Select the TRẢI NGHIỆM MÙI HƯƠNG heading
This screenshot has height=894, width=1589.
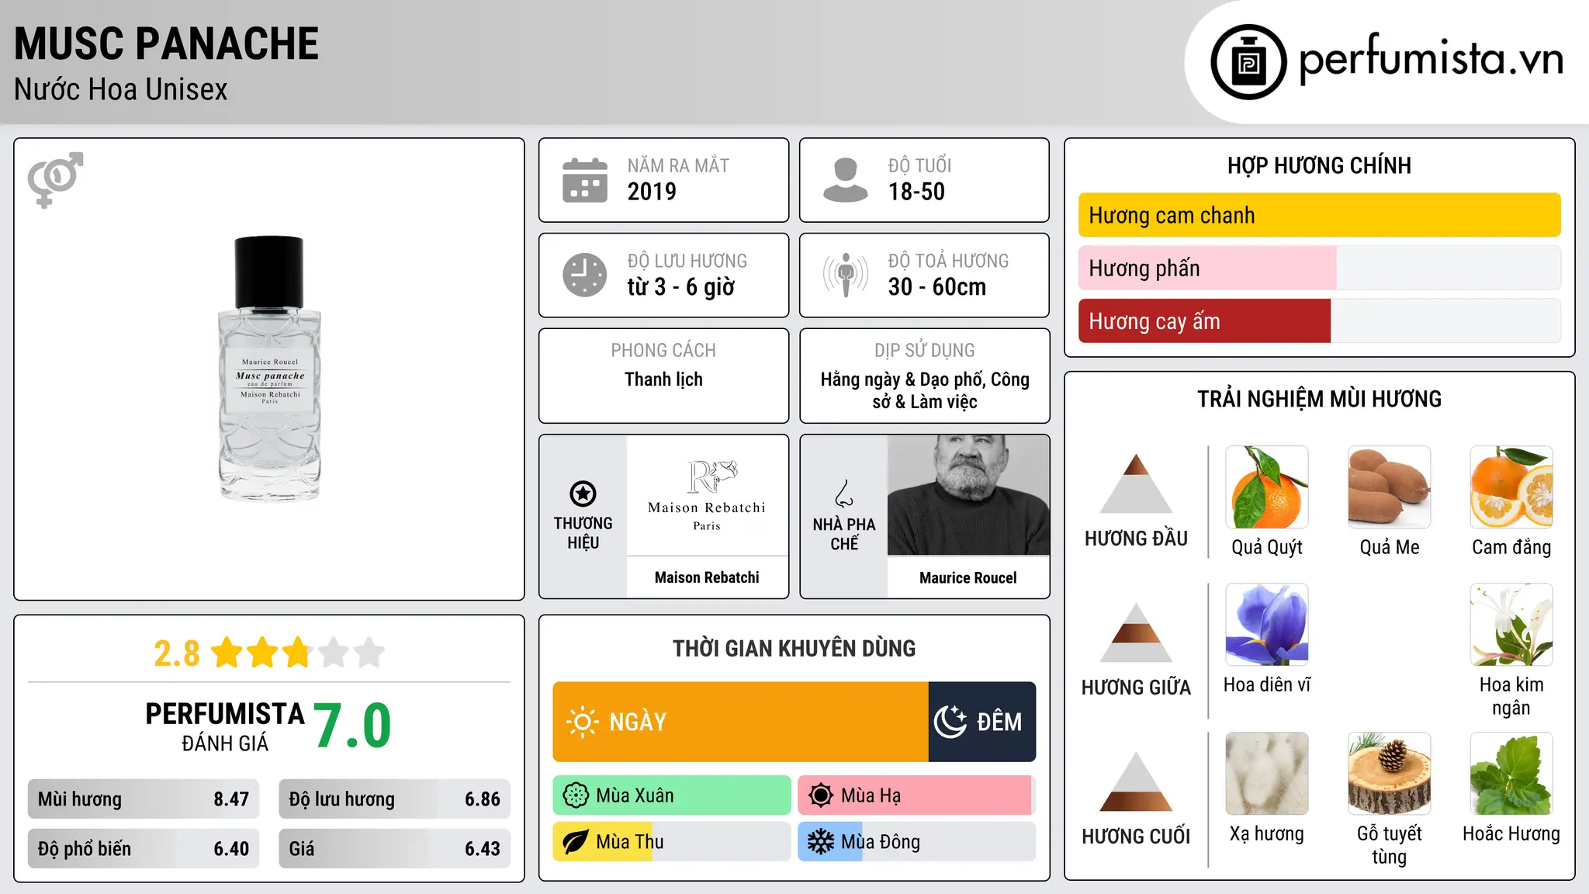(1319, 399)
